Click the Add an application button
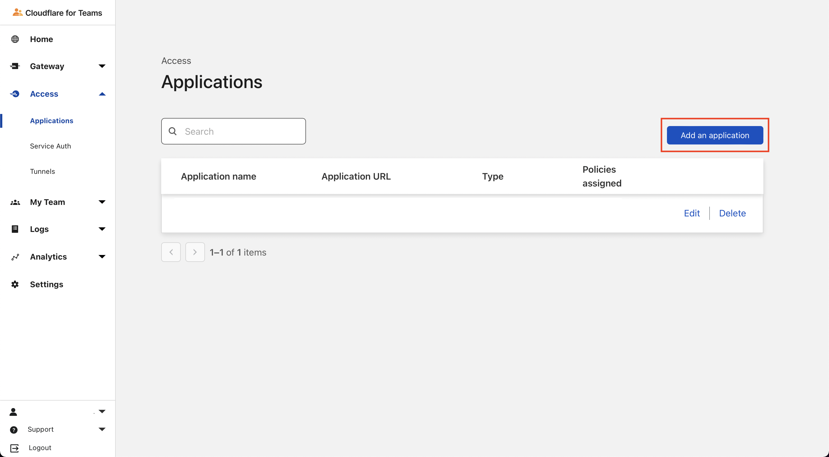The image size is (829, 457). point(714,135)
